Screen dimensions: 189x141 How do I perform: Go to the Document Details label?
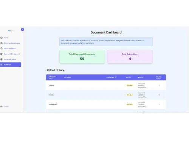point(9,49)
